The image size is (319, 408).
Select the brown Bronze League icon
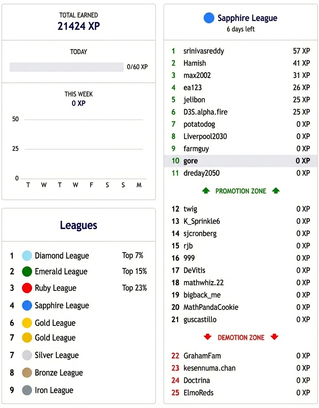(x=27, y=373)
